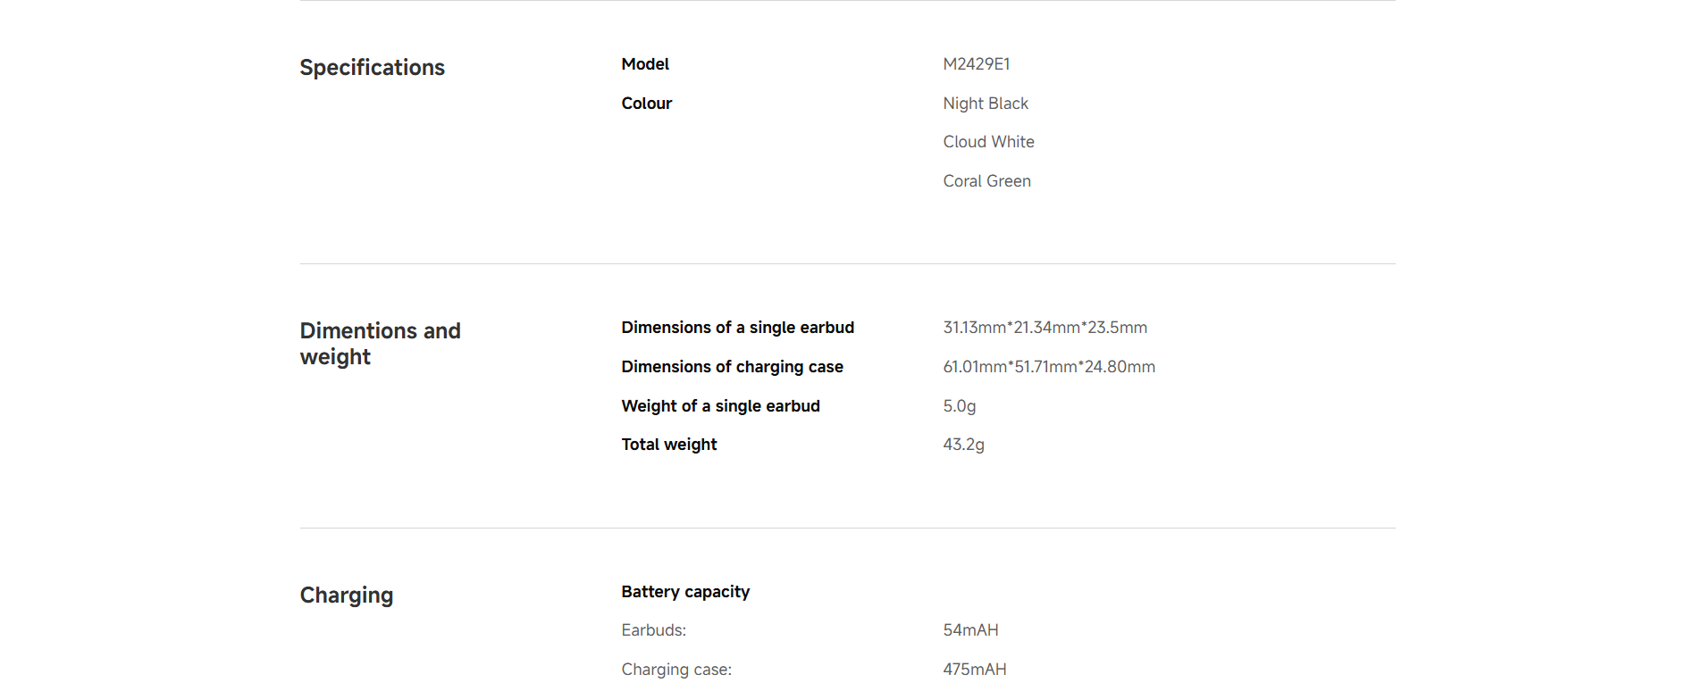This screenshot has width=1695, height=691.
Task: Click the 31.13mm*21.34mm*23.5mm earbud dimensions value
Action: pyautogui.click(x=1045, y=328)
